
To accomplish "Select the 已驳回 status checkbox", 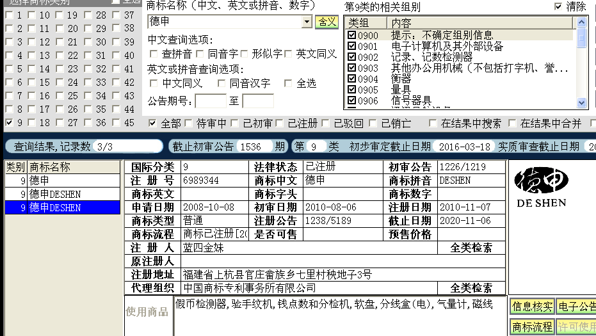I will click(x=325, y=123).
